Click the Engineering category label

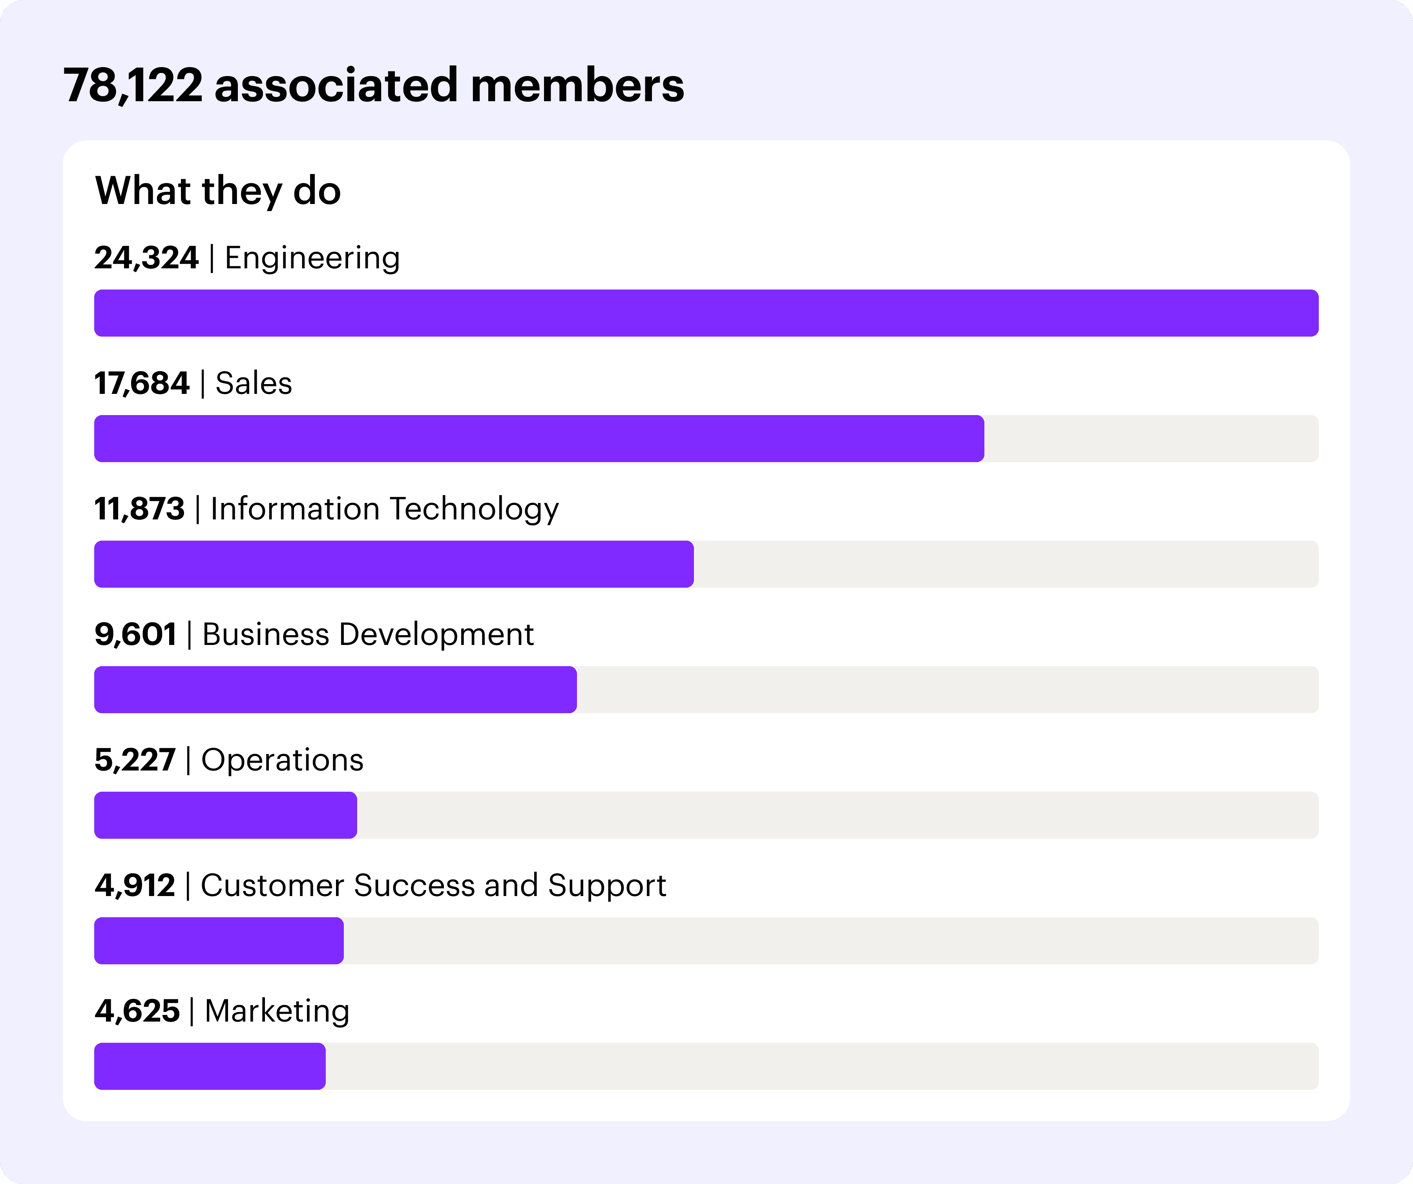312,258
